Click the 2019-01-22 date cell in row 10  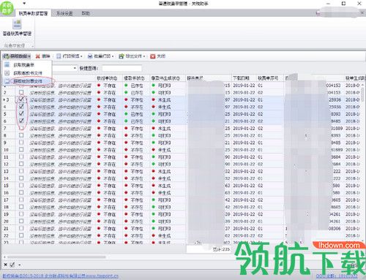coord(244,150)
